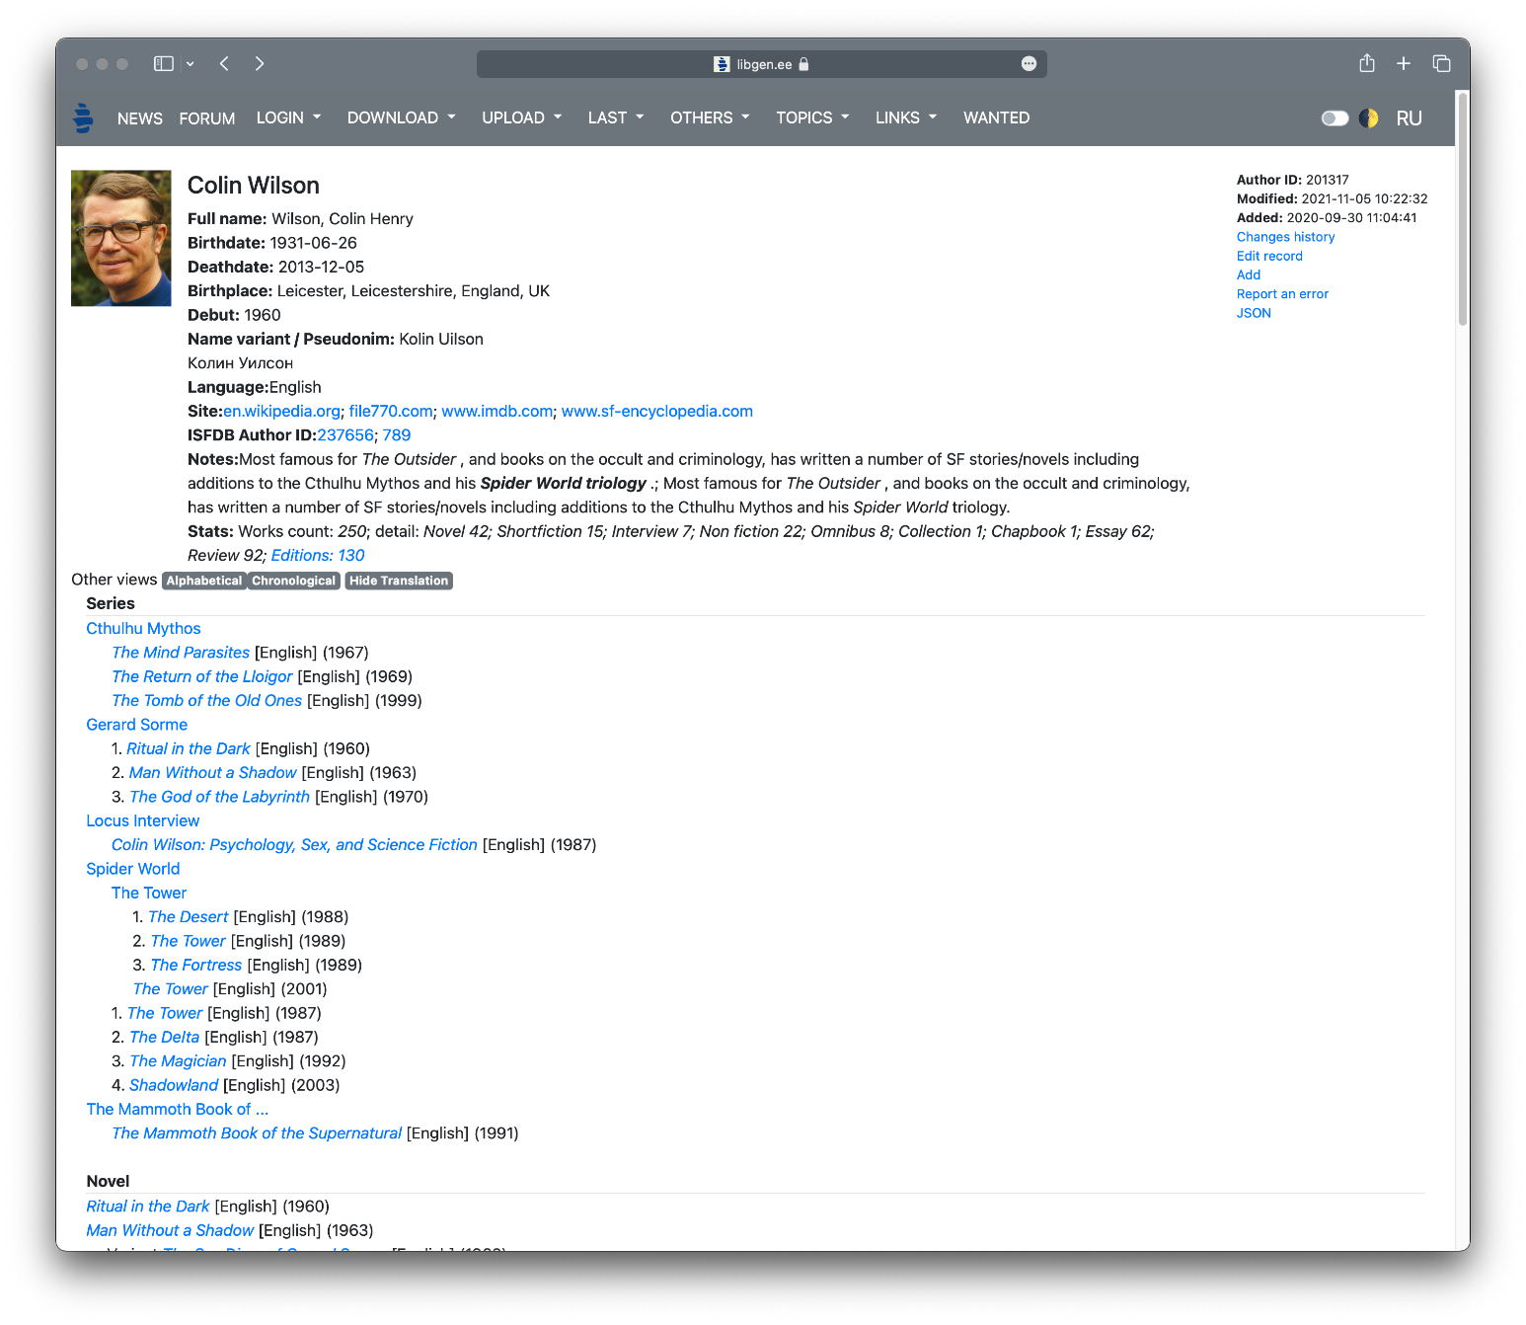Image resolution: width=1526 pixels, height=1325 pixels.
Task: Open a new tab with plus icon
Action: 1404,63
